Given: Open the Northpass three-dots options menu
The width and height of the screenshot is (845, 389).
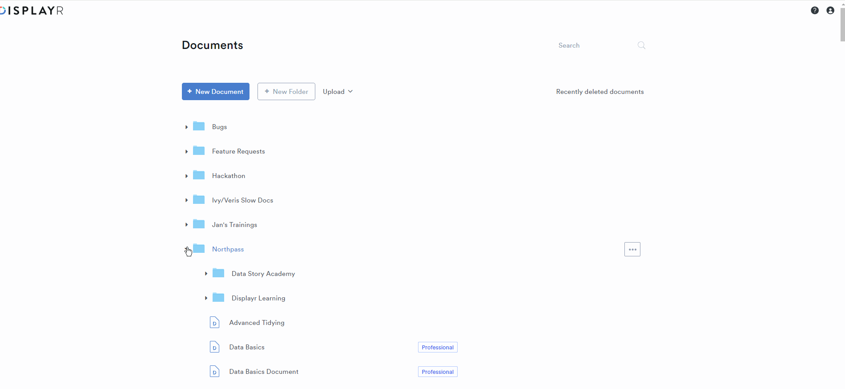Looking at the screenshot, I should [x=632, y=249].
